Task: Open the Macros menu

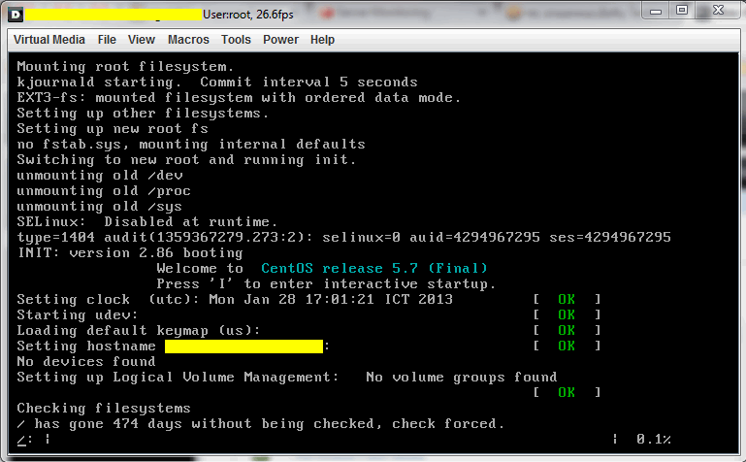Action: pyautogui.click(x=188, y=40)
